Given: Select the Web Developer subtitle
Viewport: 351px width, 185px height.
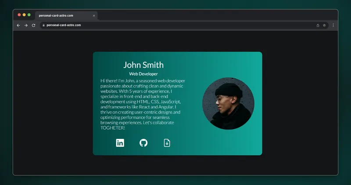Looking at the screenshot, I should tap(143, 74).
